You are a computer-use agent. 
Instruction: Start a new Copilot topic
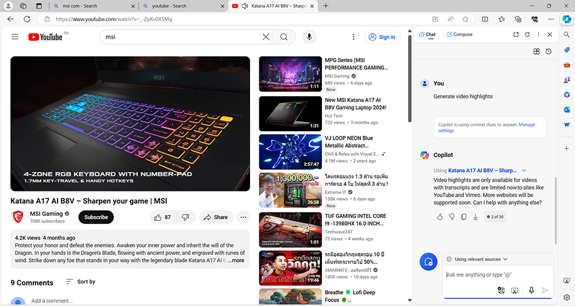click(428, 262)
